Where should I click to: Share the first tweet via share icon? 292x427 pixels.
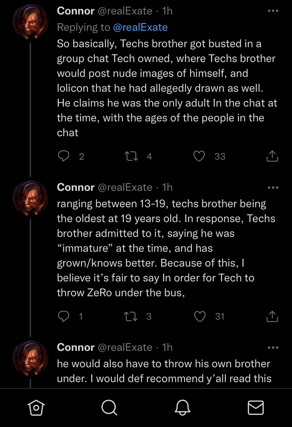pos(272,156)
